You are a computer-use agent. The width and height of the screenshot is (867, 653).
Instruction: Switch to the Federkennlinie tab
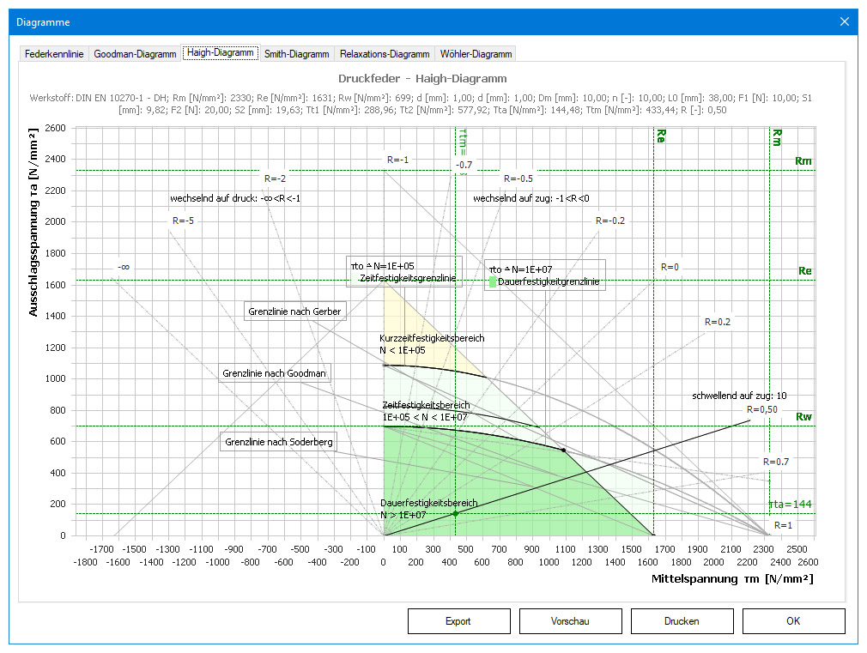(x=54, y=54)
